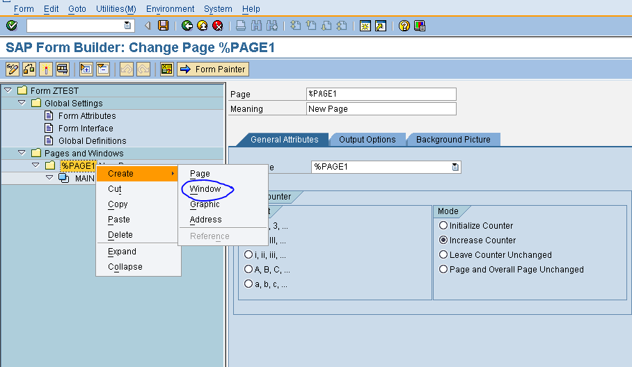
Task: Choose Address in the Create submenu
Action: (x=205, y=220)
